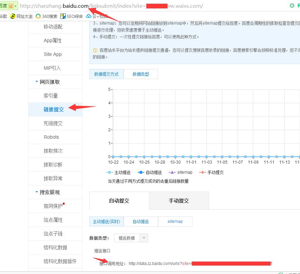The image size is (300, 274).
Task: Open the SEO综合 bookmark icon
Action: coord(63,16)
